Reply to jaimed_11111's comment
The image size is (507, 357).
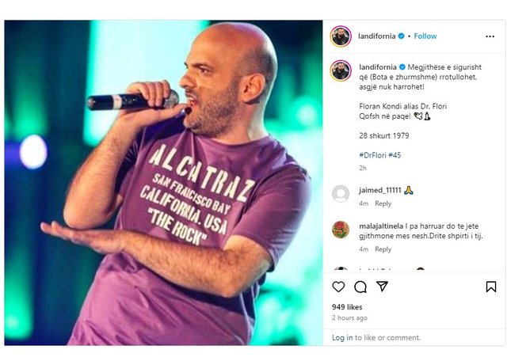[383, 203]
